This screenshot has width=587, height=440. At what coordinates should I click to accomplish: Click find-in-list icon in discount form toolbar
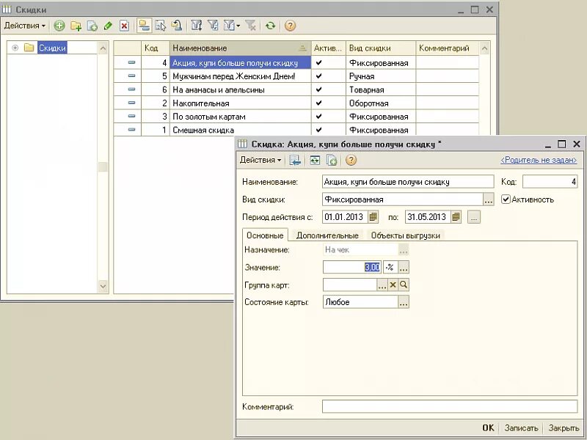point(295,161)
